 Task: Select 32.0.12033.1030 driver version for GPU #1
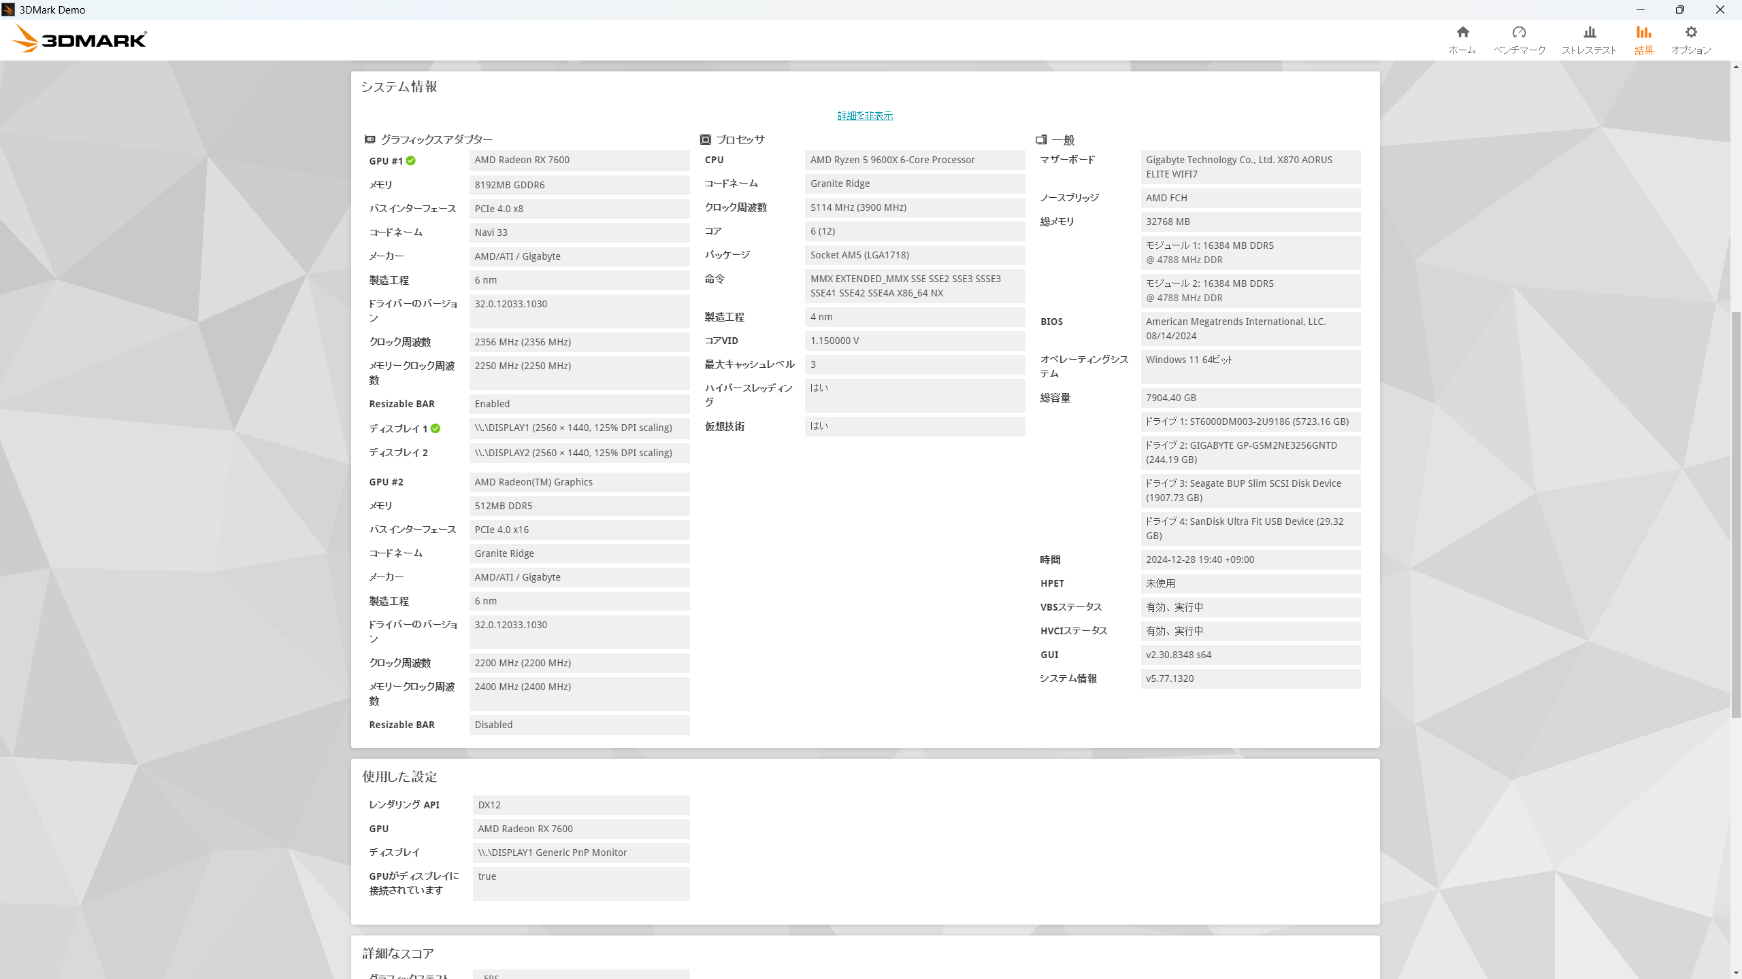point(579,311)
